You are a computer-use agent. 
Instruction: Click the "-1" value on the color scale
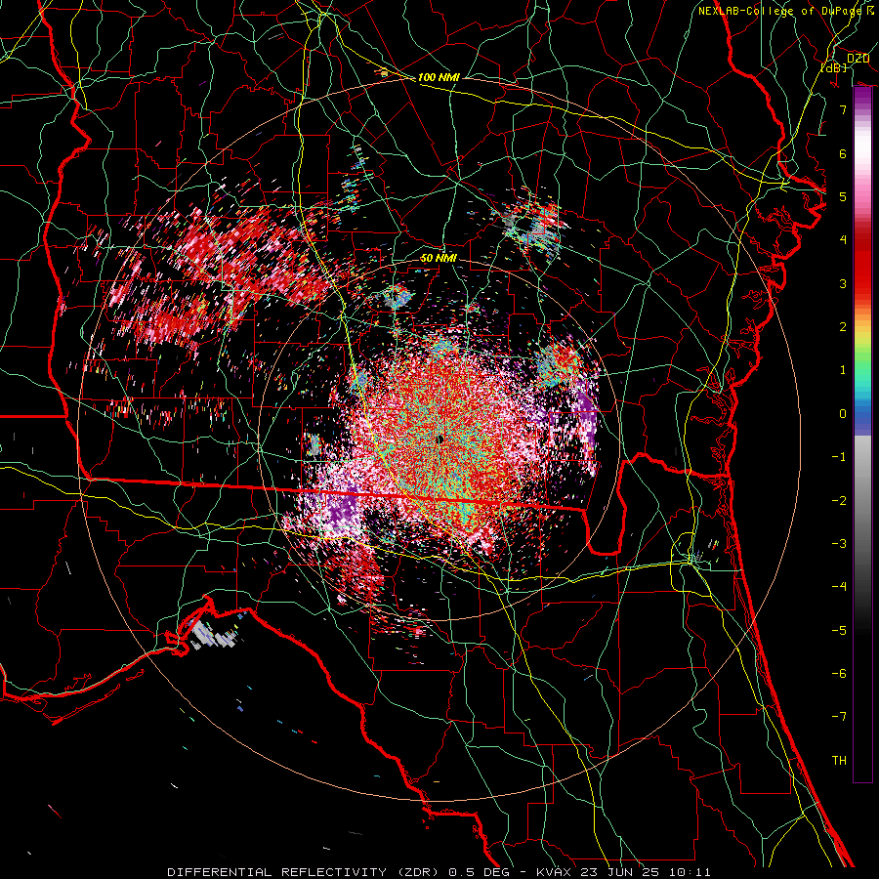pos(839,457)
